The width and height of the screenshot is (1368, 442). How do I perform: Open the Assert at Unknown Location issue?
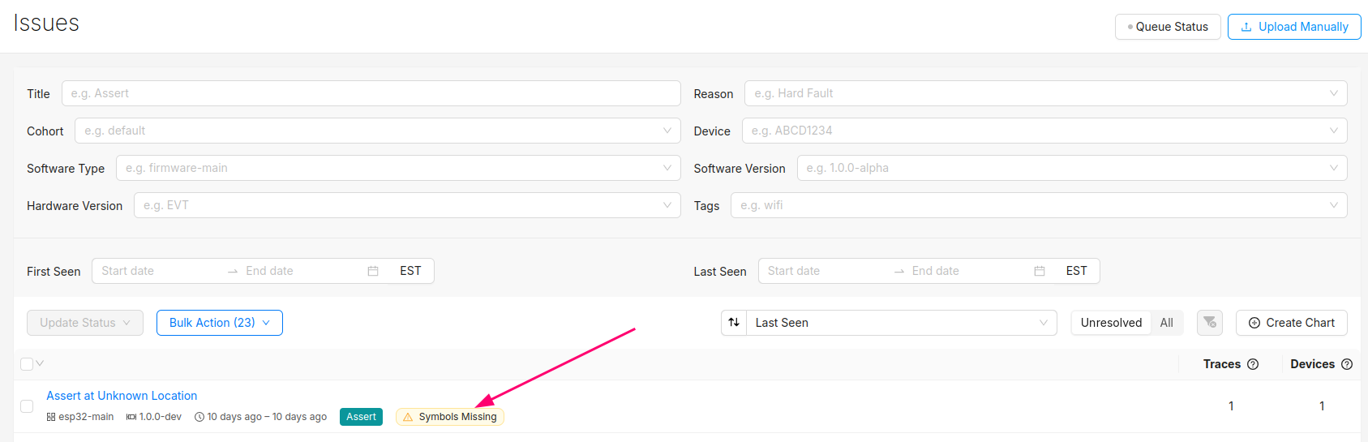122,396
